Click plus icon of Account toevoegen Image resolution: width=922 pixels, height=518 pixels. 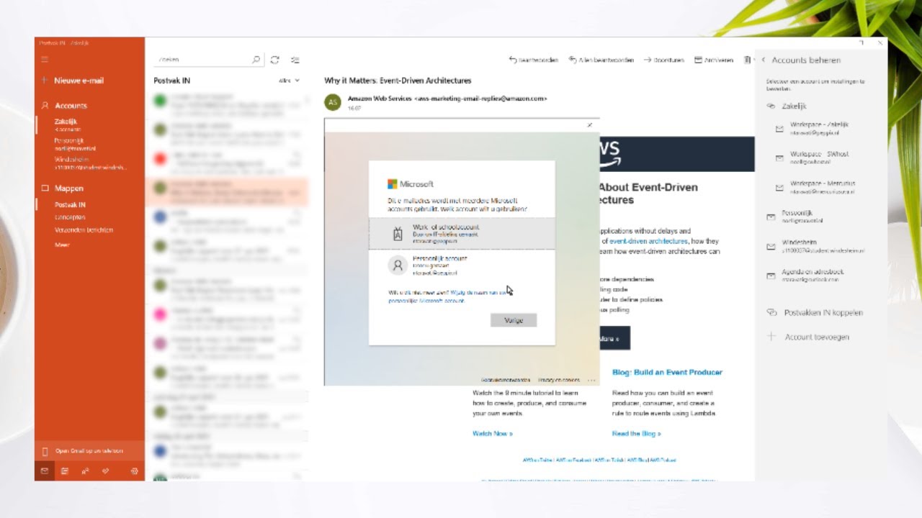click(771, 337)
